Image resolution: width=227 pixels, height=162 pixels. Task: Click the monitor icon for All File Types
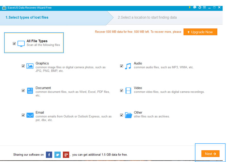coord(21,44)
